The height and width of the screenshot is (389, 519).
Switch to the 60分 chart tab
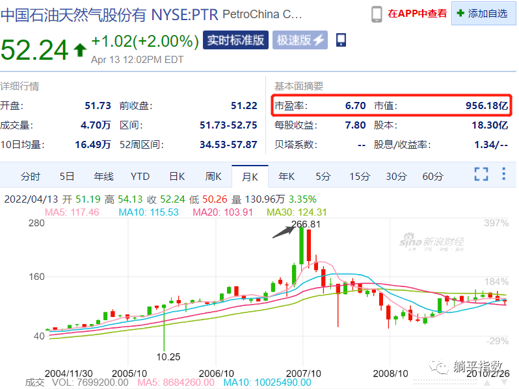(432, 177)
